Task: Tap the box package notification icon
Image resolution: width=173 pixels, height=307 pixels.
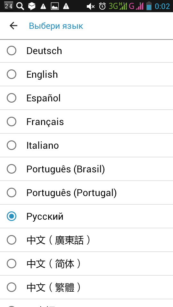Action: (32, 6)
